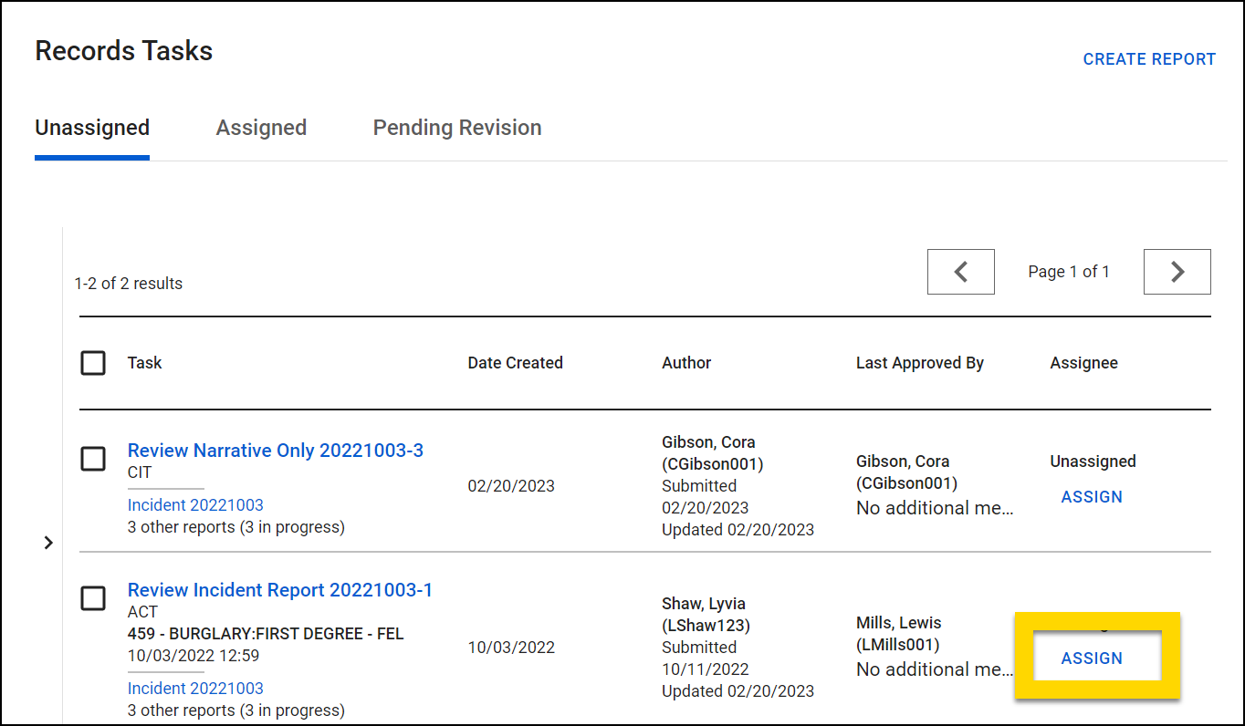Switch to the Assigned tab
Image resolution: width=1245 pixels, height=726 pixels.
click(261, 128)
